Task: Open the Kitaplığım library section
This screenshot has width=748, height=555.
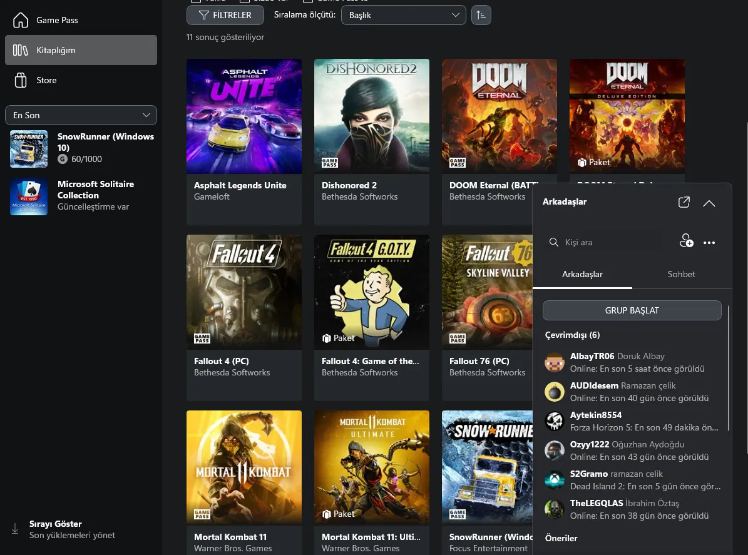Action: pos(81,50)
